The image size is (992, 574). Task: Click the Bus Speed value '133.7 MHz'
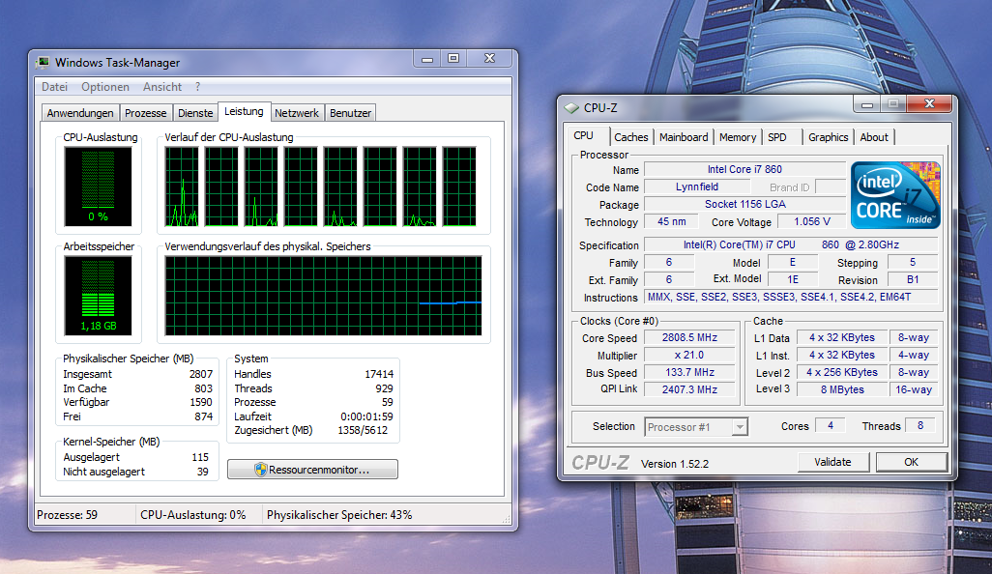pyautogui.click(x=689, y=372)
